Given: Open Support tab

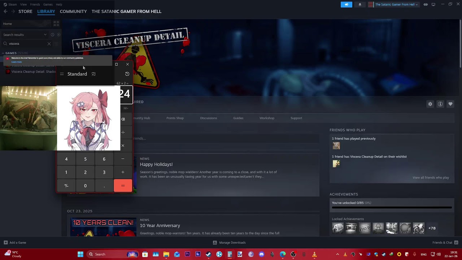Looking at the screenshot, I should coord(296,118).
